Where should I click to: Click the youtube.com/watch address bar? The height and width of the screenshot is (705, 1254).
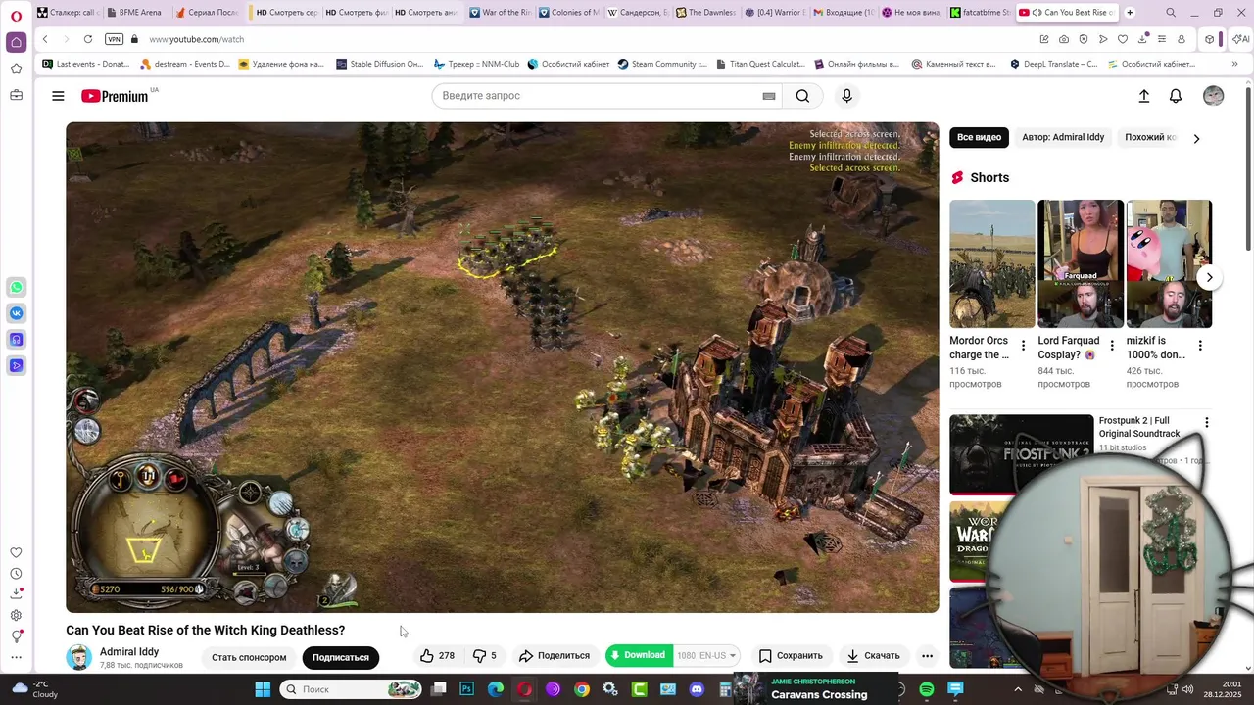197,39
